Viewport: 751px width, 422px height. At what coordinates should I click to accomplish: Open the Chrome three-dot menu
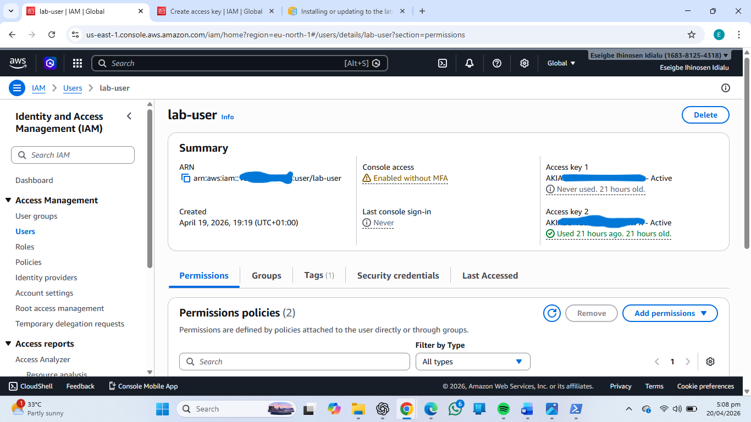point(739,35)
